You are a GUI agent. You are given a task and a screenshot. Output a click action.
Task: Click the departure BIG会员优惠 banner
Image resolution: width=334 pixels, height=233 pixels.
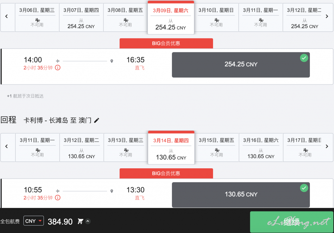166,43
